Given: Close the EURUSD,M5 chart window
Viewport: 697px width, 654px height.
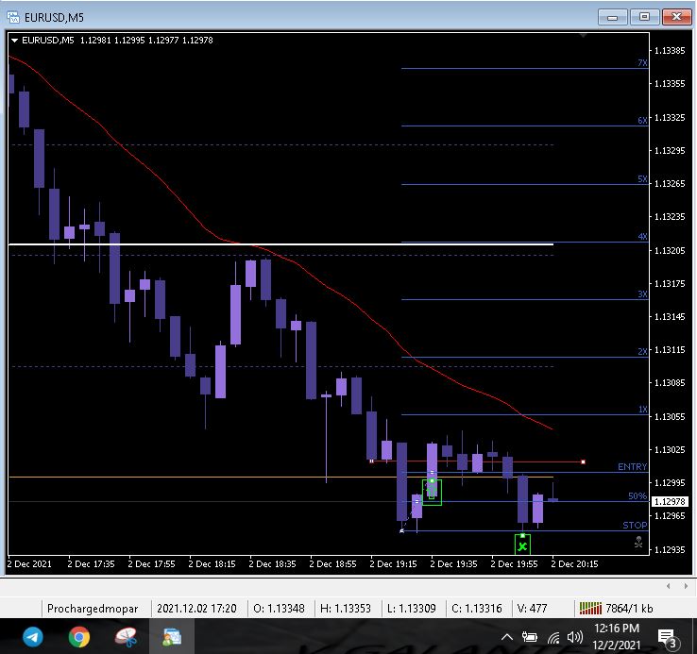Looking at the screenshot, I should (676, 17).
